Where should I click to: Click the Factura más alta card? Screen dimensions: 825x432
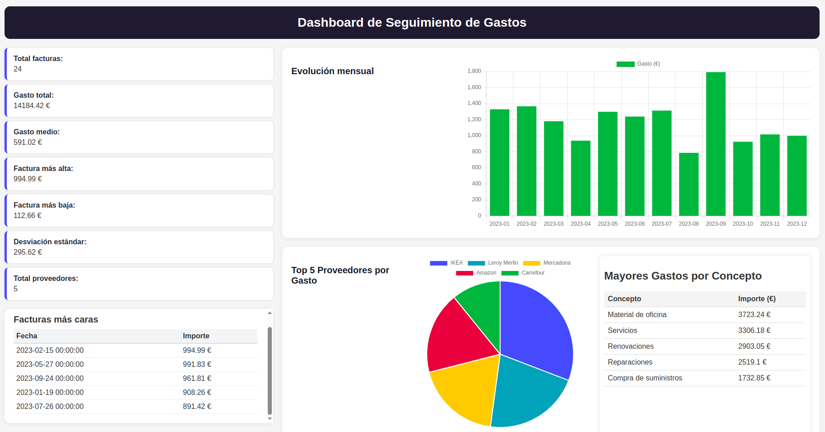pos(139,174)
